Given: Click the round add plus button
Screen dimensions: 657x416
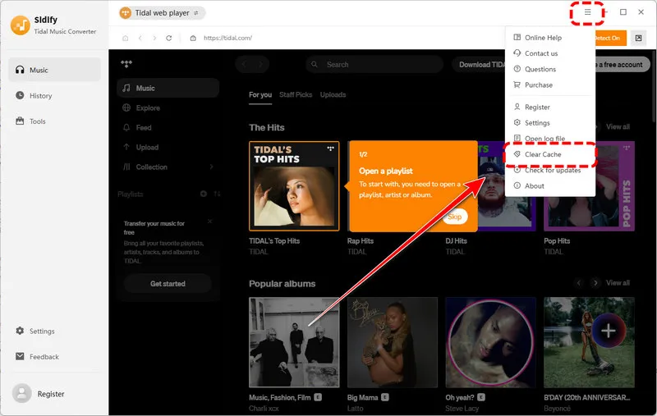Looking at the screenshot, I should (609, 331).
